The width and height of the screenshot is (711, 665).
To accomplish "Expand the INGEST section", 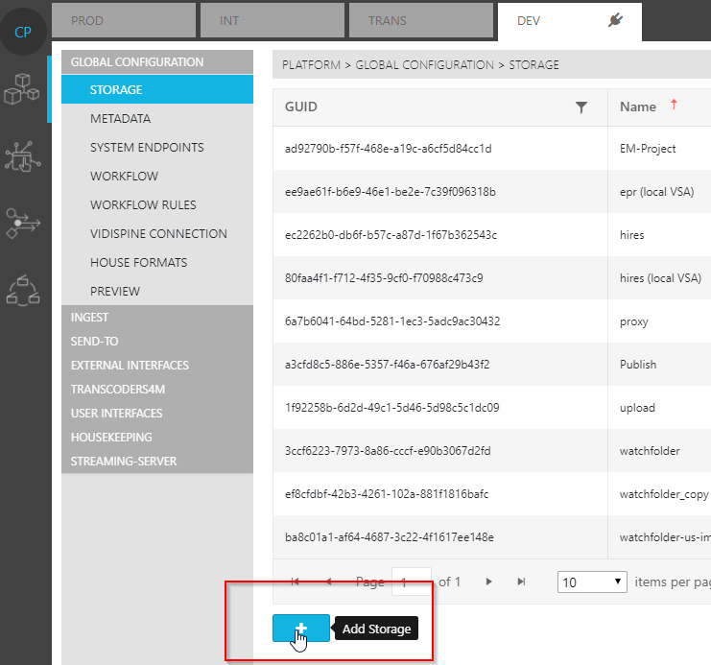I will pyautogui.click(x=90, y=318).
